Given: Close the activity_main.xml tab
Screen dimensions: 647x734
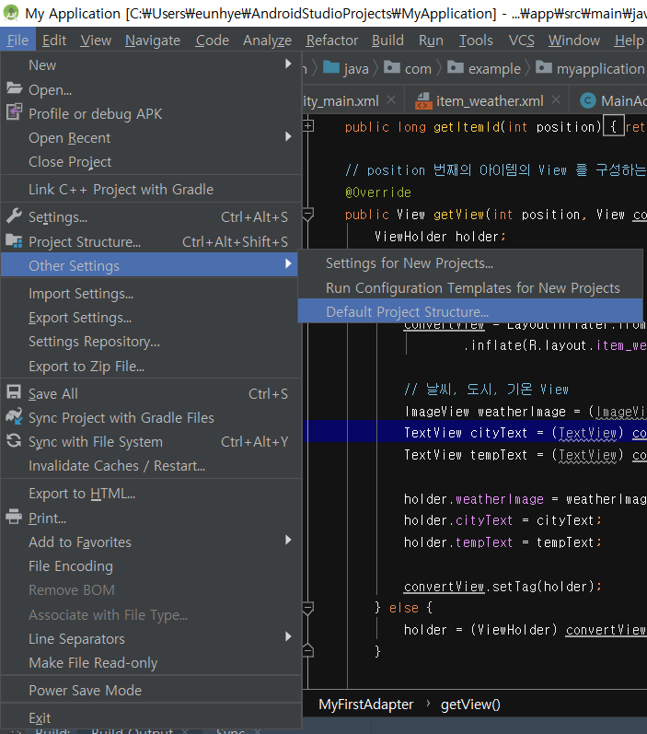Looking at the screenshot, I should (391, 99).
